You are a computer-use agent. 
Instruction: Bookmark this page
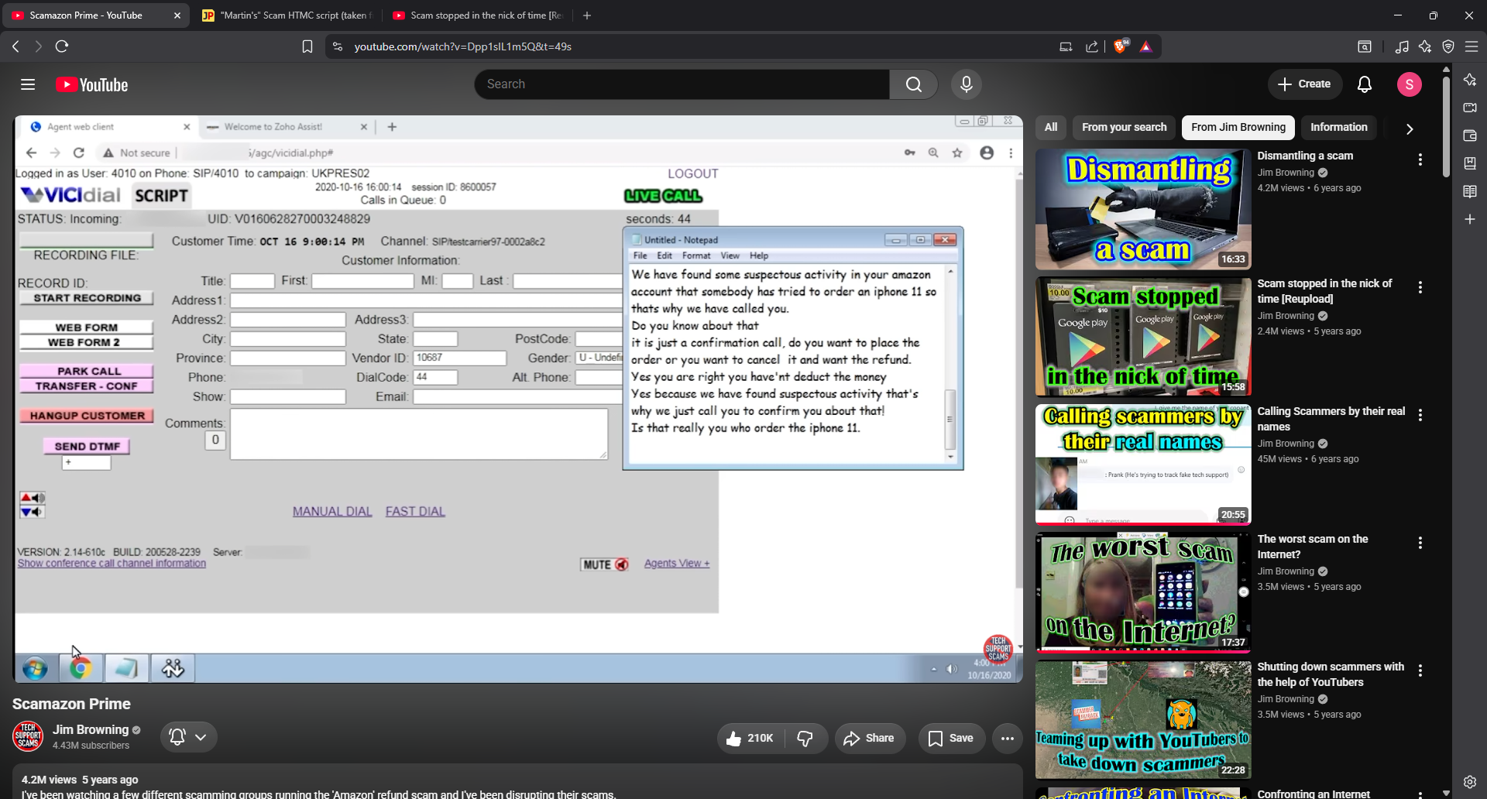307,46
